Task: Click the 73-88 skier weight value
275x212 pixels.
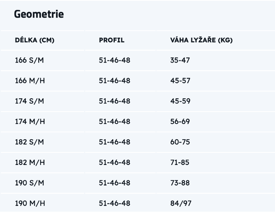Action: click(x=180, y=183)
